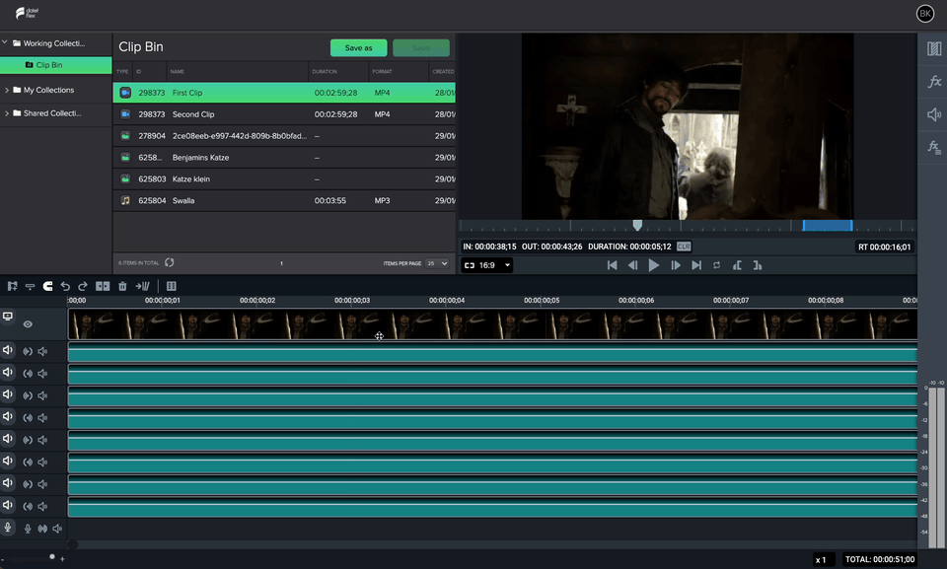Toggle the topmost audio track speaker button
The width and height of the screenshot is (947, 569).
tap(8, 350)
